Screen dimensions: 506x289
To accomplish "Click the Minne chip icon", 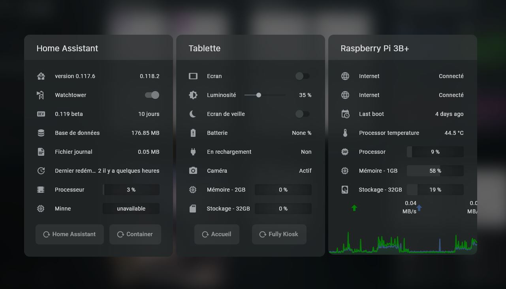I will [x=41, y=209].
